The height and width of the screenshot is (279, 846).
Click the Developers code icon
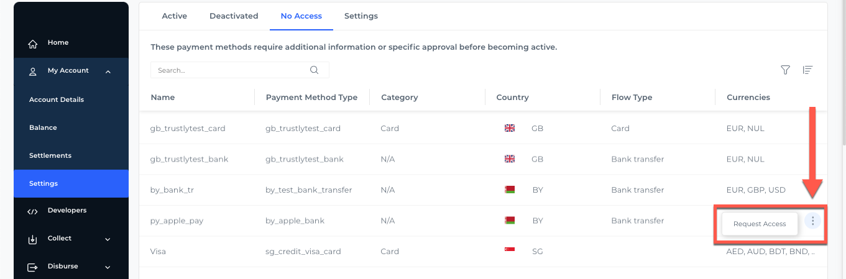(33, 211)
